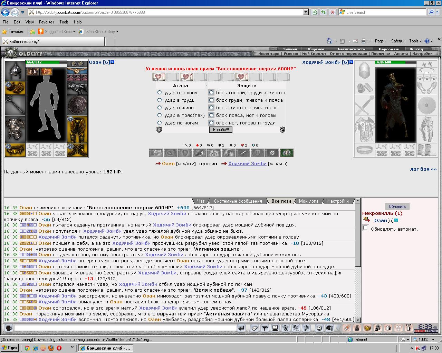
Task: Activate the green highlighted combat technique icon
Action: (x=287, y=152)
